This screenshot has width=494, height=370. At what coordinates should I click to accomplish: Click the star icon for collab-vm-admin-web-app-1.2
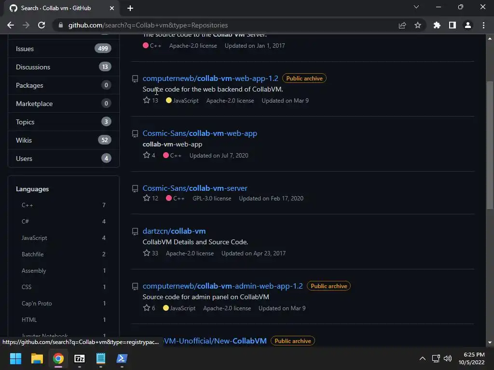(147, 308)
